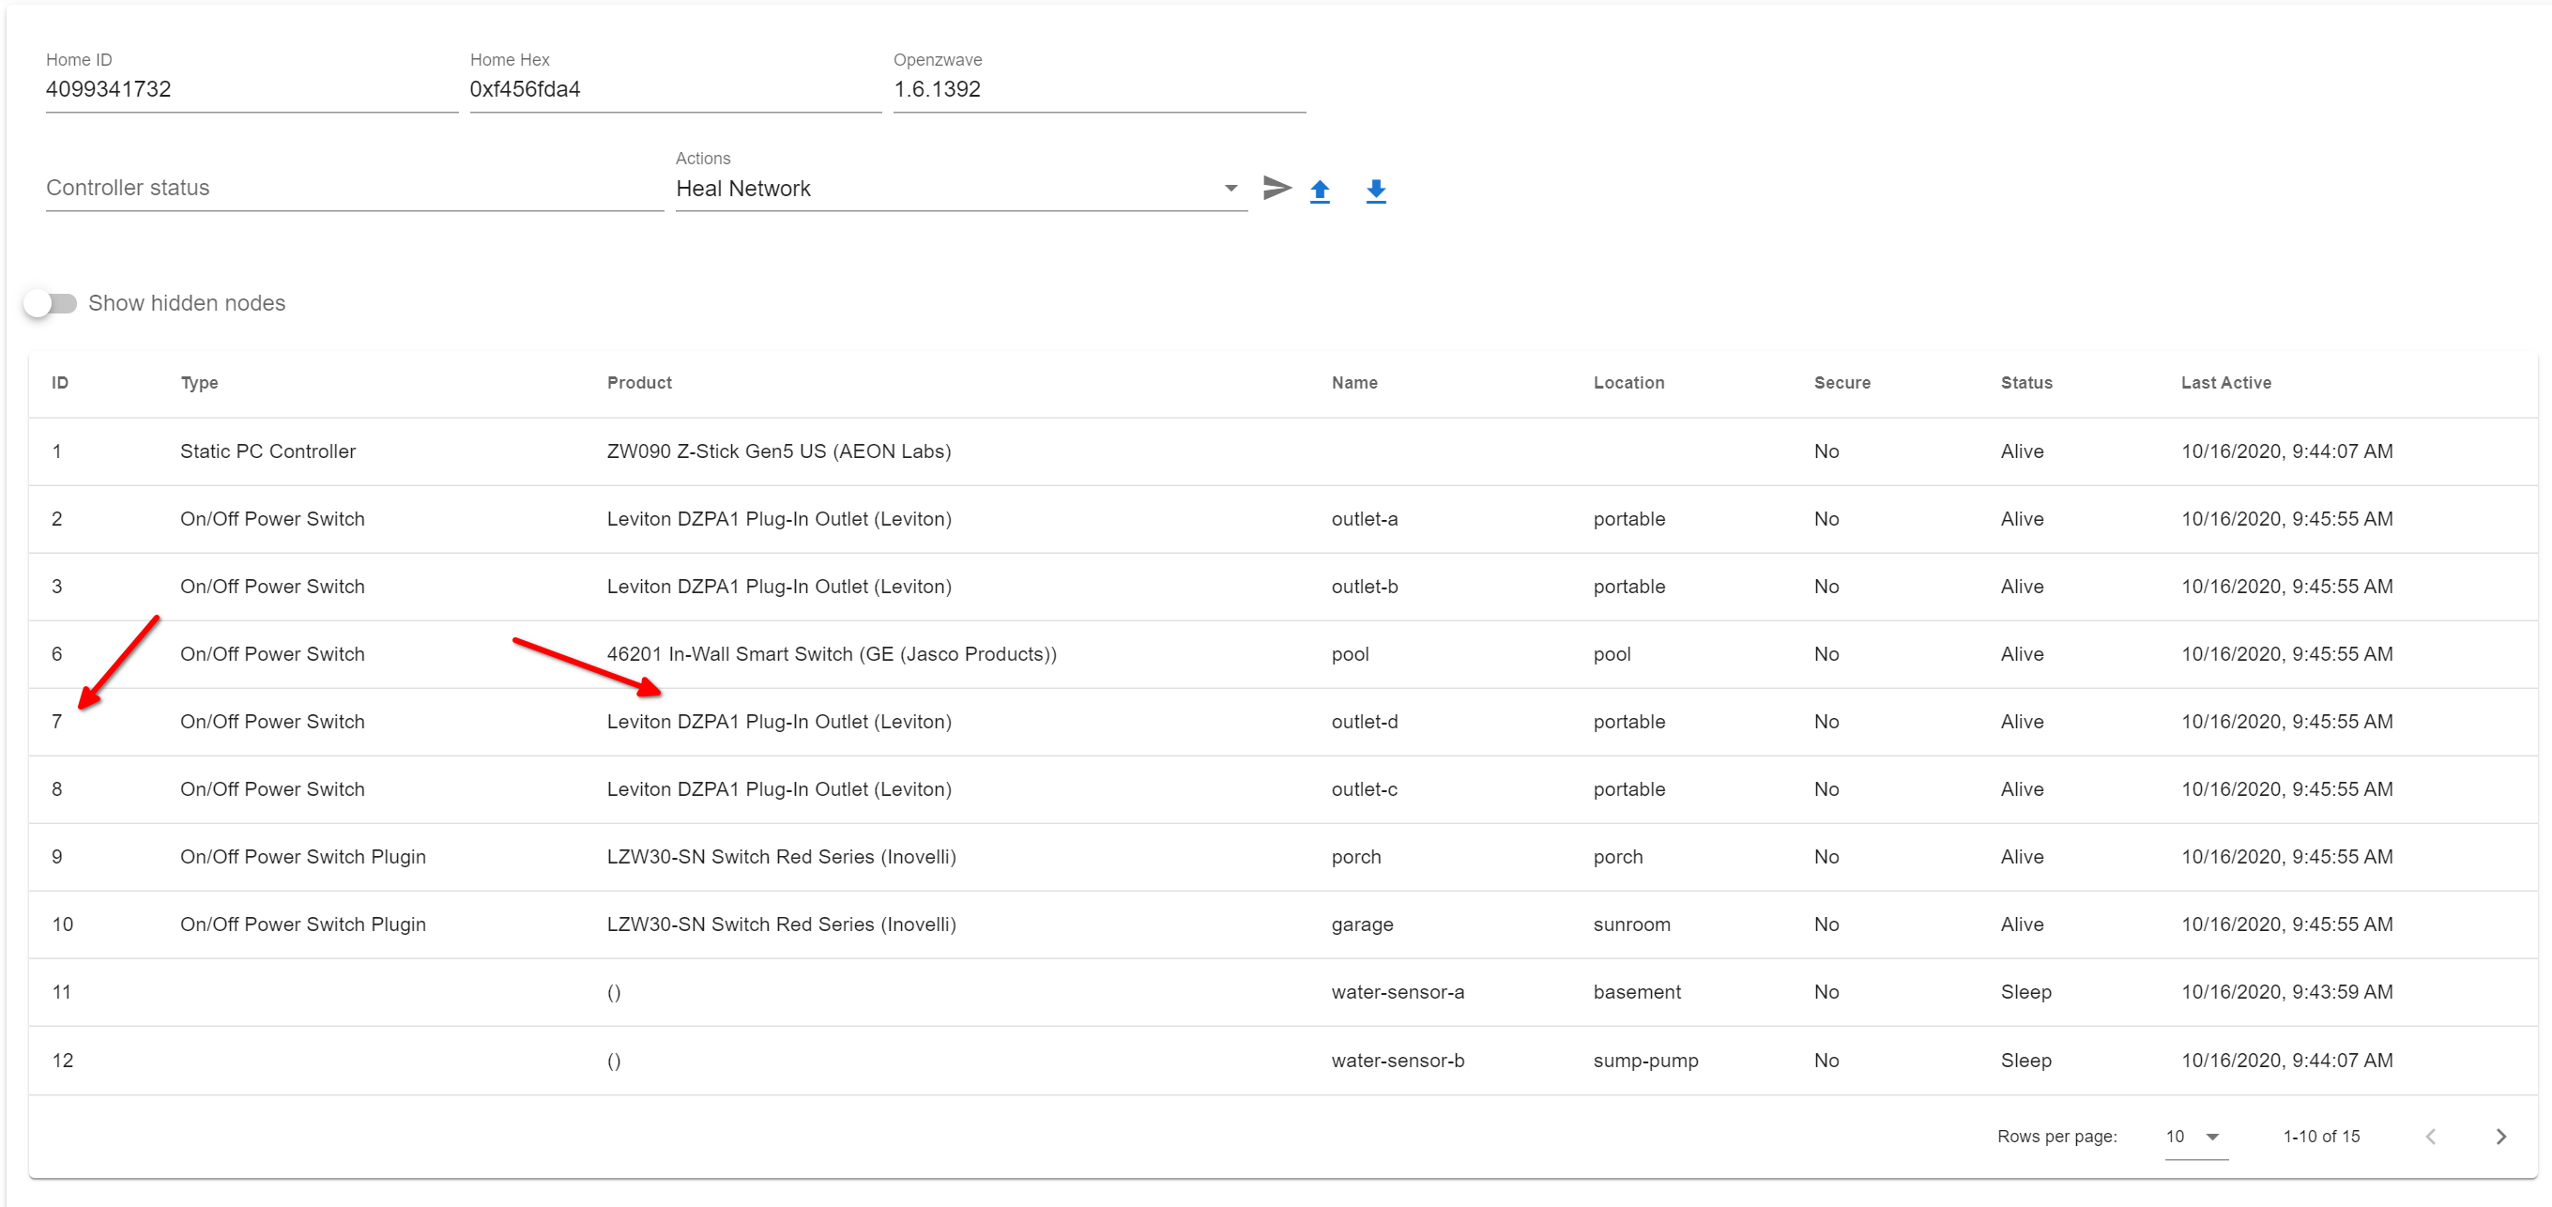This screenshot has height=1207, width=2552.
Task: Send the selected Heal Network action
Action: 1277,188
